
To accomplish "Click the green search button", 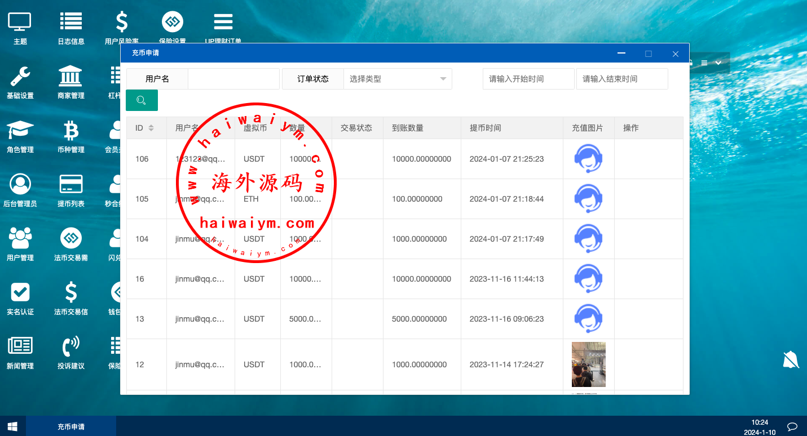I will (142, 100).
